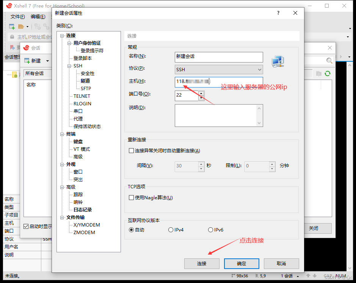Select 安全性 under SSH

click(x=88, y=73)
